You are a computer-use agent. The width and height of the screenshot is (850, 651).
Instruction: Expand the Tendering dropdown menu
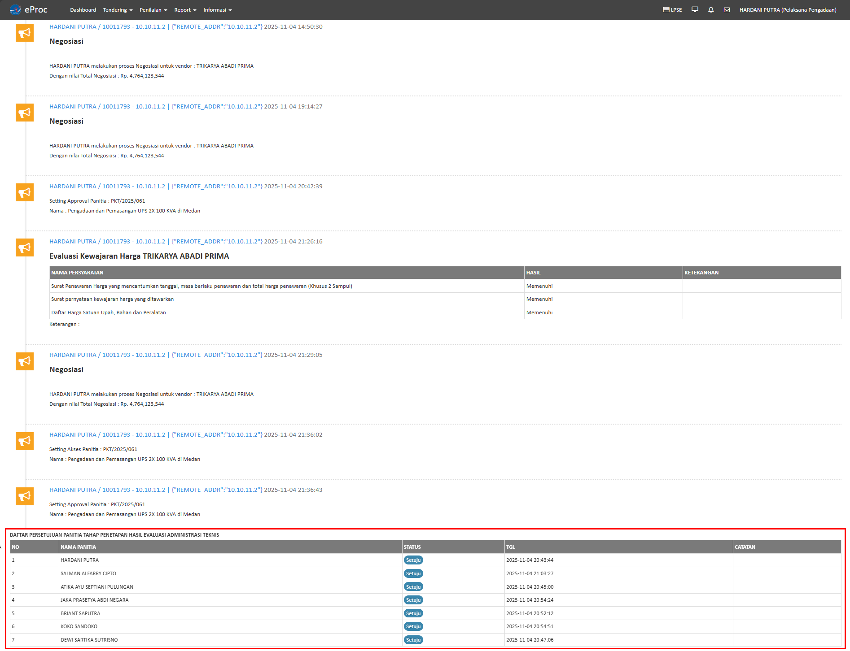118,10
